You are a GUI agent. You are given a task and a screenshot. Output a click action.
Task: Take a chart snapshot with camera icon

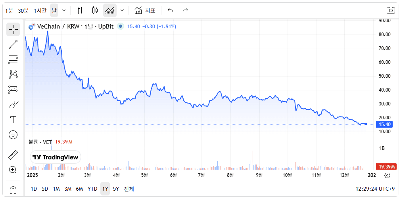click(391, 10)
